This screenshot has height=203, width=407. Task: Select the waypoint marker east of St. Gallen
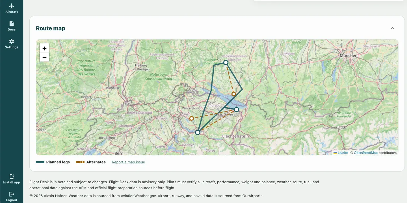(x=237, y=109)
